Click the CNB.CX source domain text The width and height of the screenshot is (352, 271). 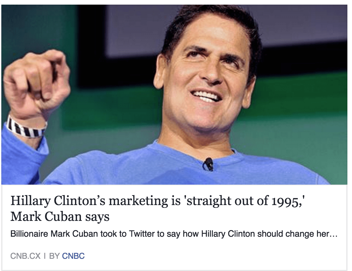click(25, 256)
